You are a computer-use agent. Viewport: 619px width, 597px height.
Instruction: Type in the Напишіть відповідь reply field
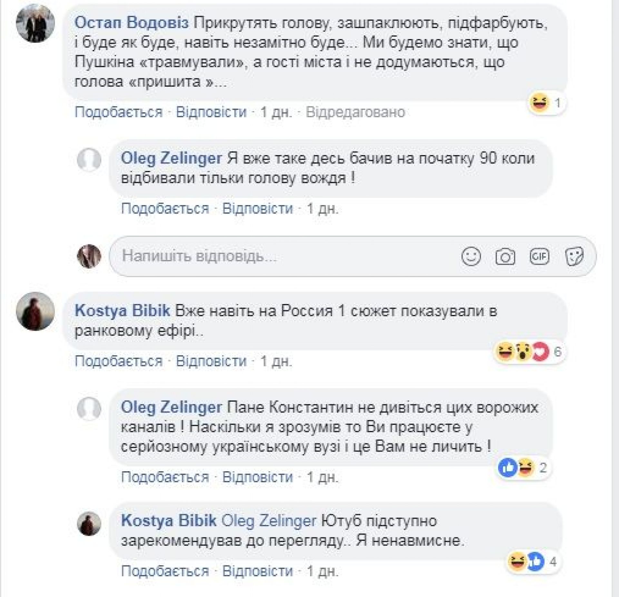pos(284,257)
